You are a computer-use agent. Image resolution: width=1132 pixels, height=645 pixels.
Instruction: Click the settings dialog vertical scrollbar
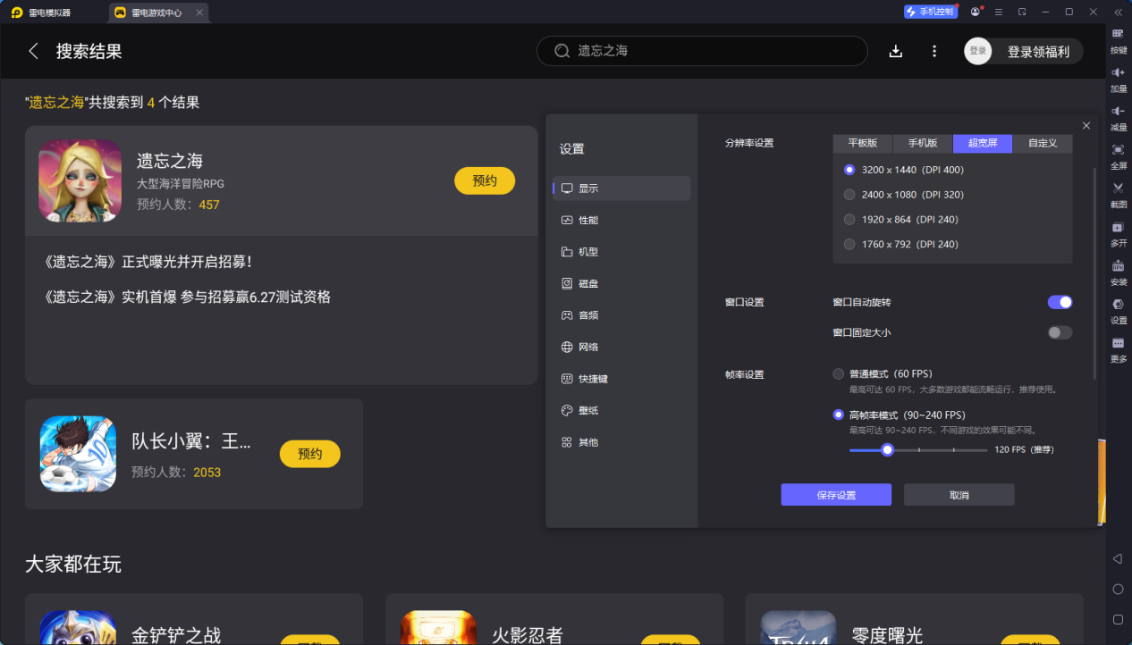pos(1094,272)
